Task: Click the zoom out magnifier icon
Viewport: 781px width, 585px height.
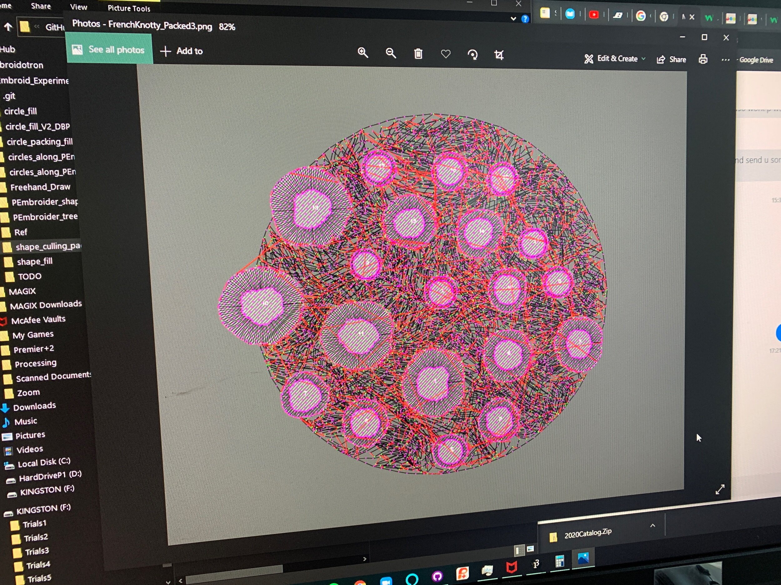Action: [x=390, y=53]
